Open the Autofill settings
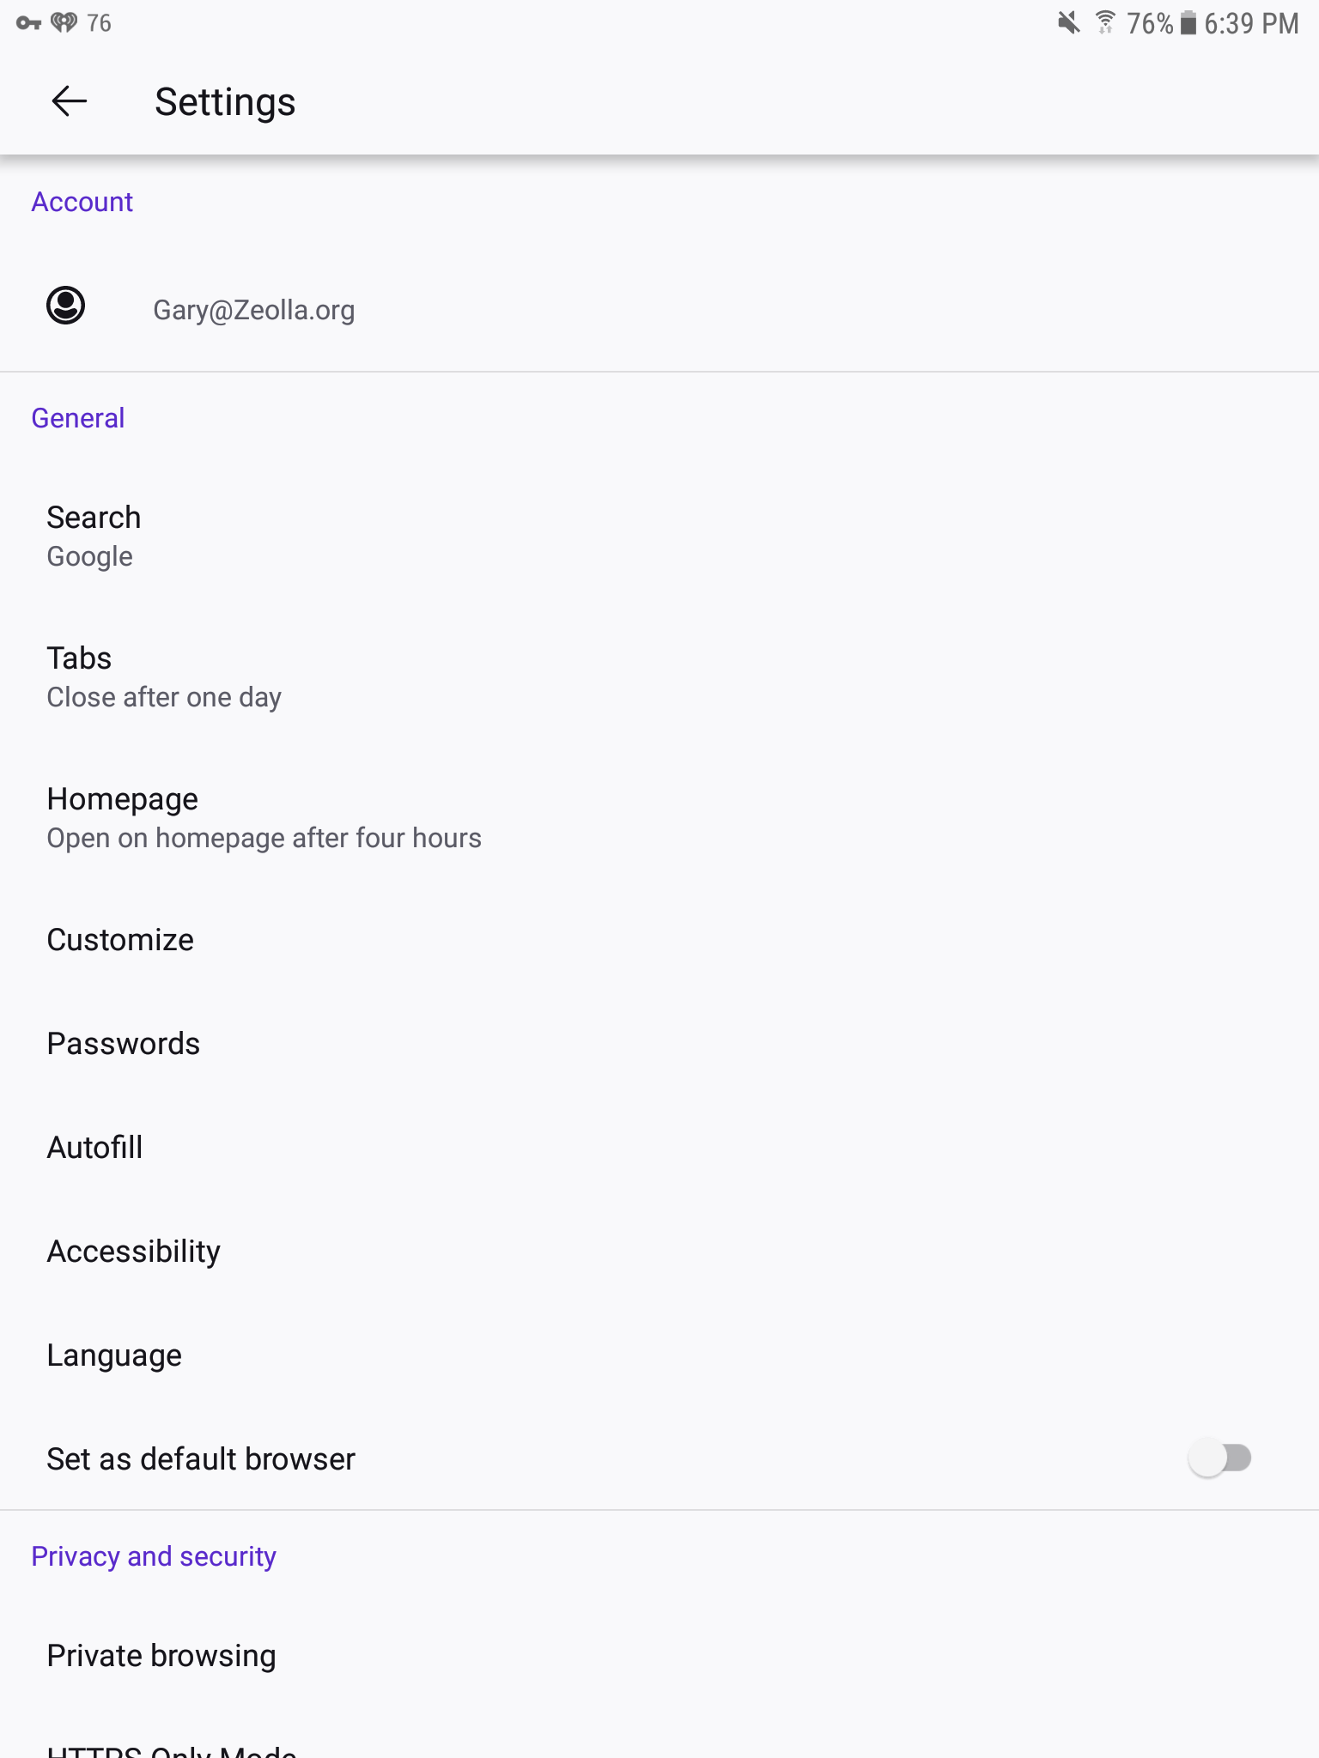This screenshot has width=1319, height=1758. tap(94, 1148)
